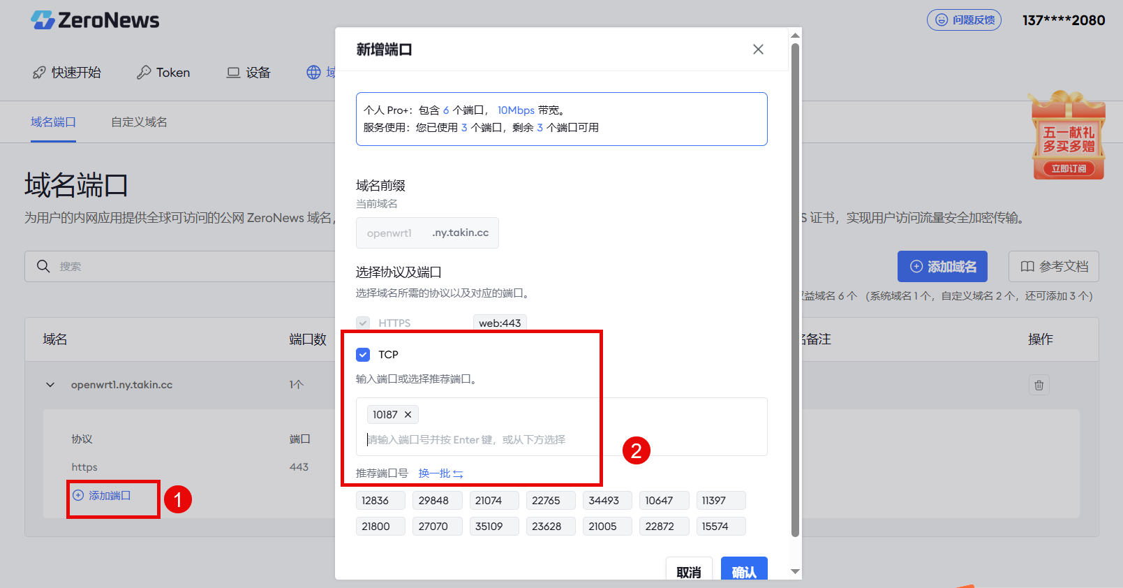Image resolution: width=1123 pixels, height=588 pixels.
Task: Switch to the 自定义域名 tab
Action: (139, 122)
